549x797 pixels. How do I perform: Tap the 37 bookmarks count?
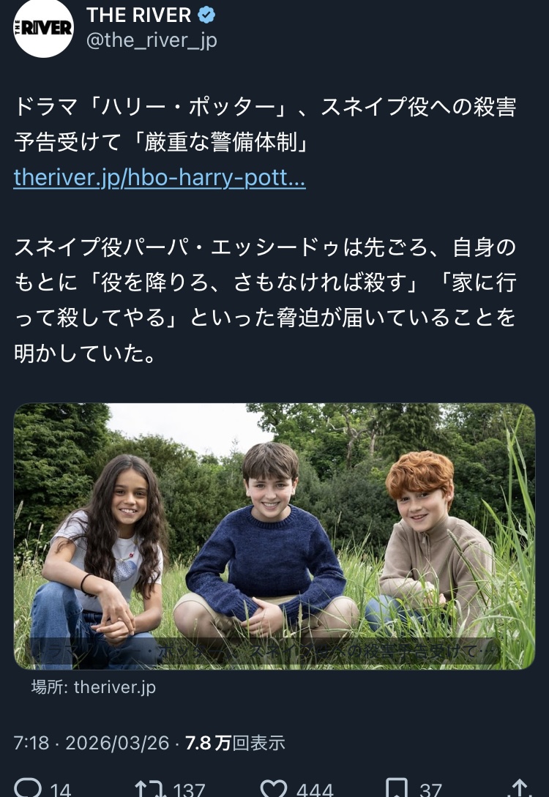pyautogui.click(x=430, y=790)
